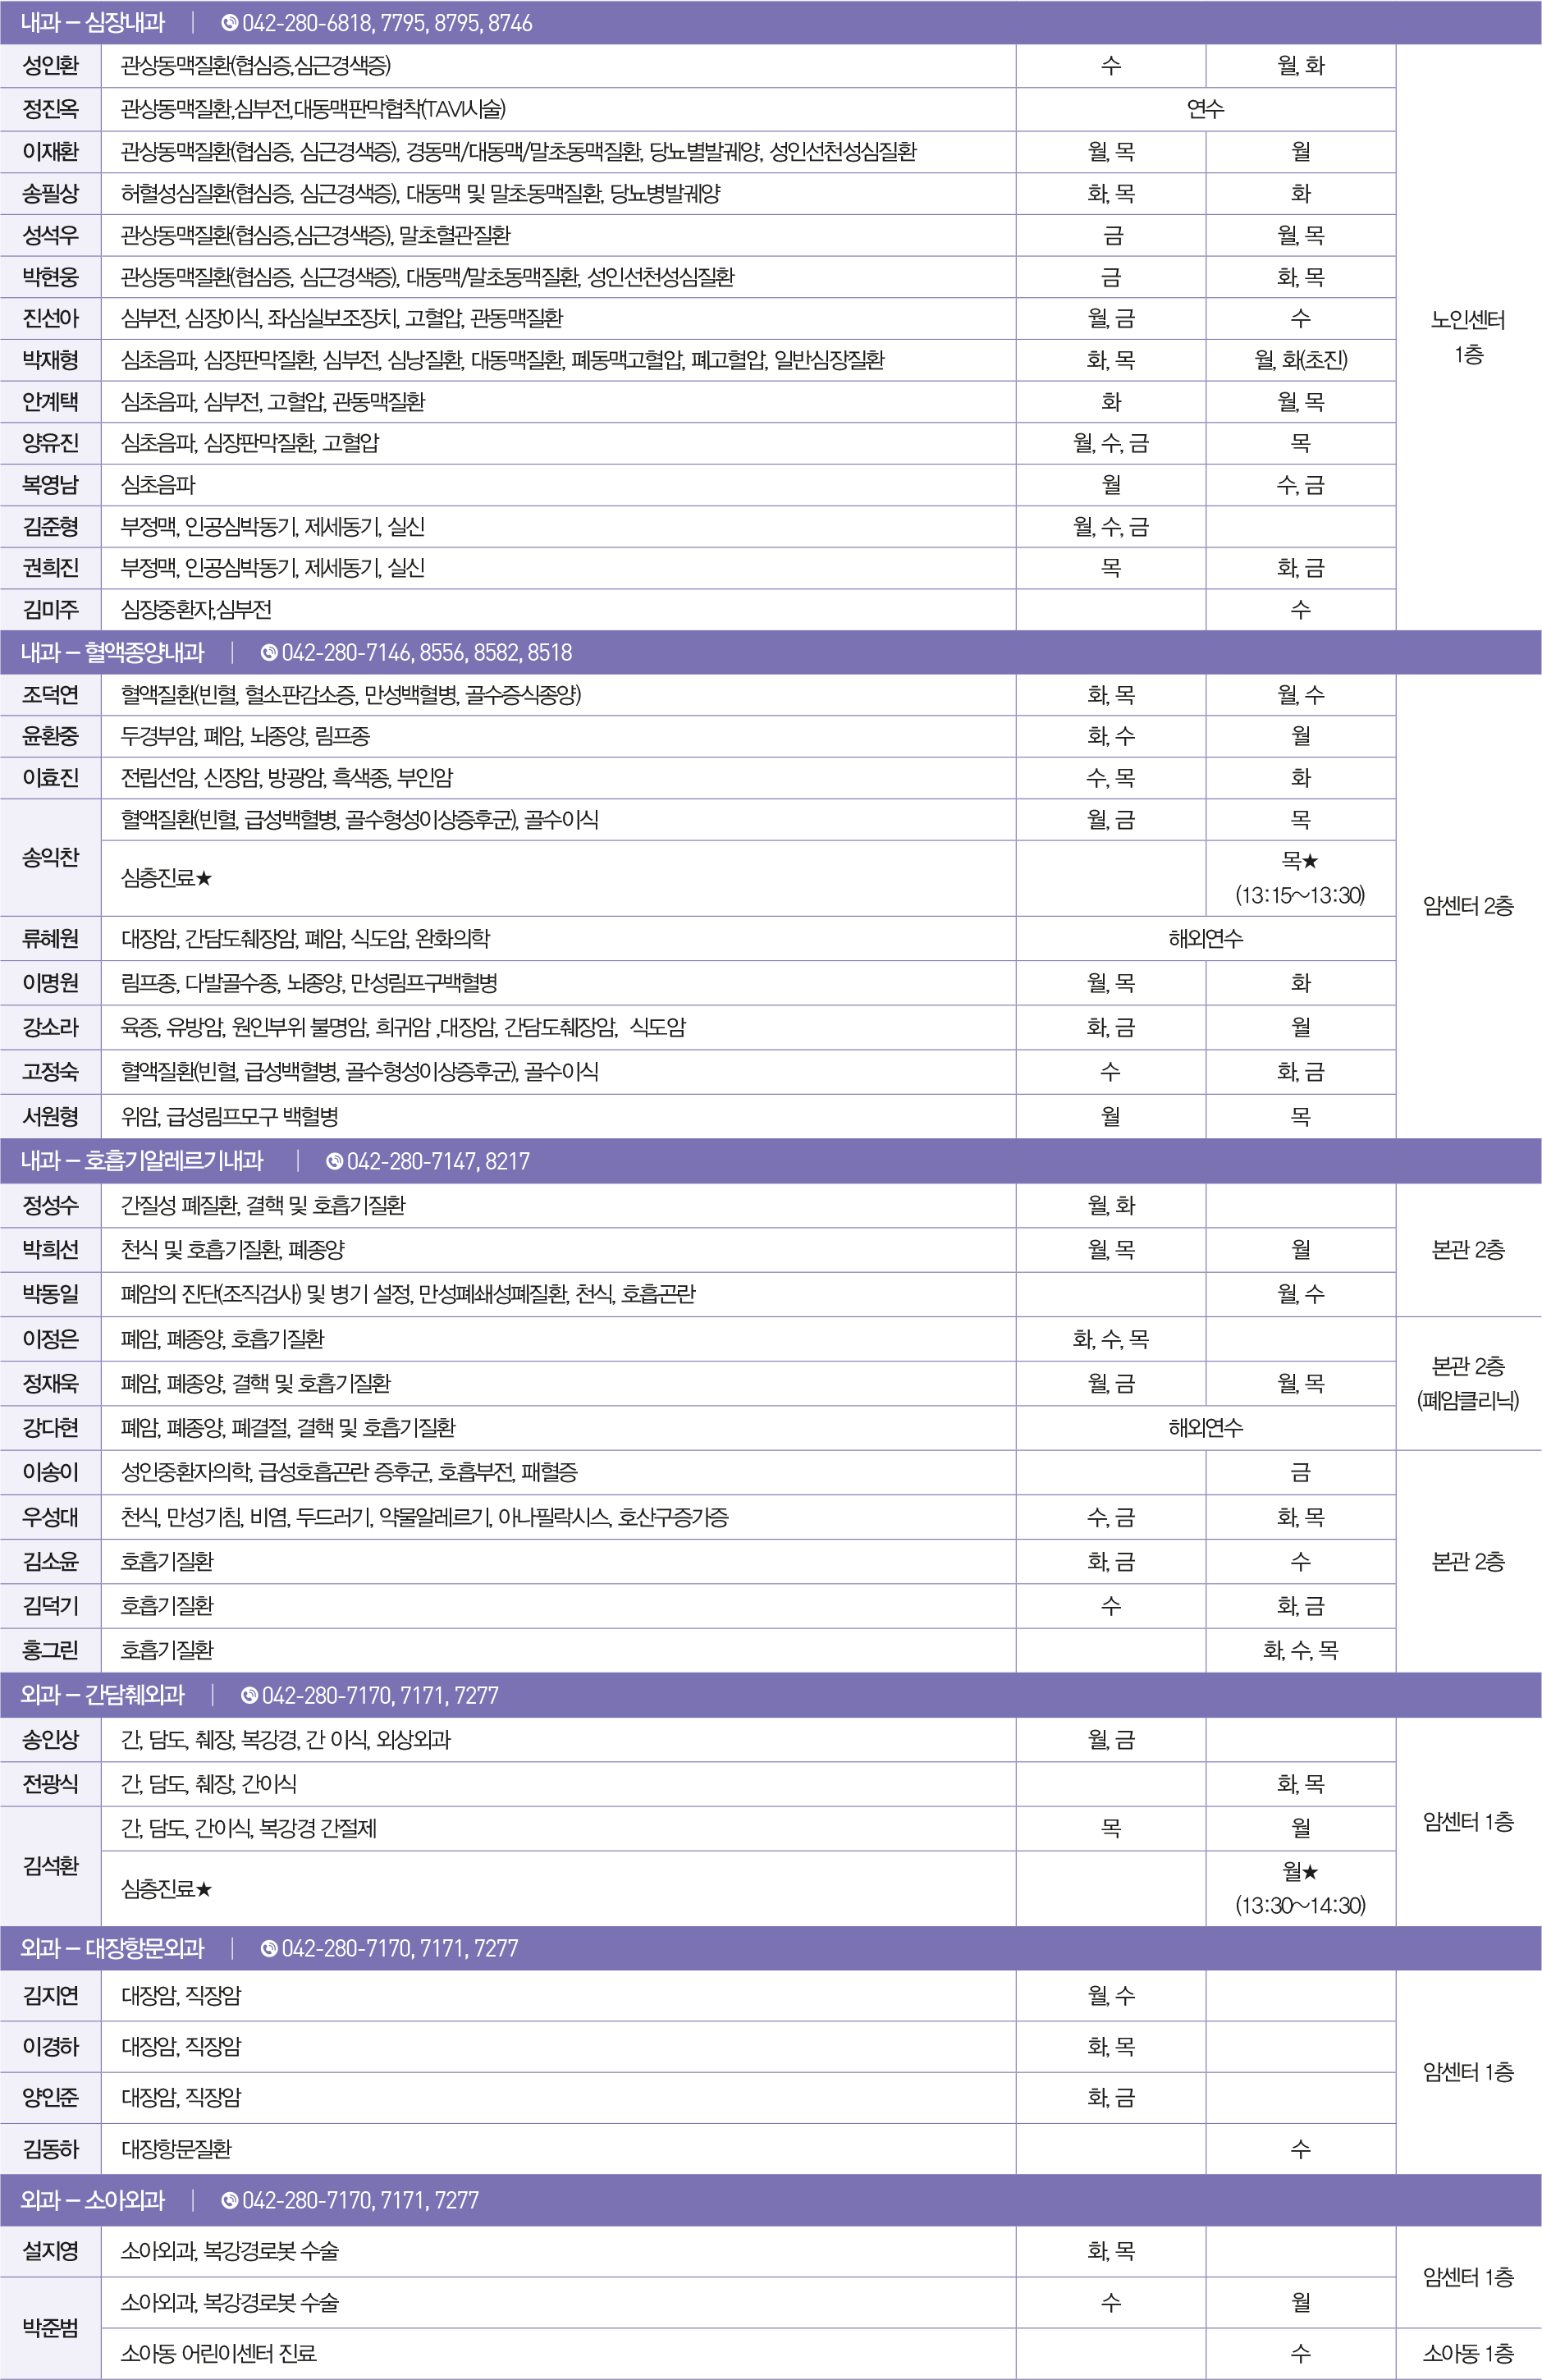1542x2380 pixels.
Task: Click the 본관 2층 (폐암클리닉) location cell
Action: (1467, 1383)
